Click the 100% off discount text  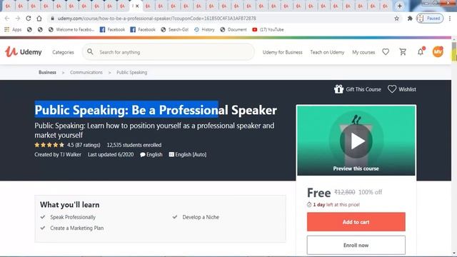[x=370, y=192]
